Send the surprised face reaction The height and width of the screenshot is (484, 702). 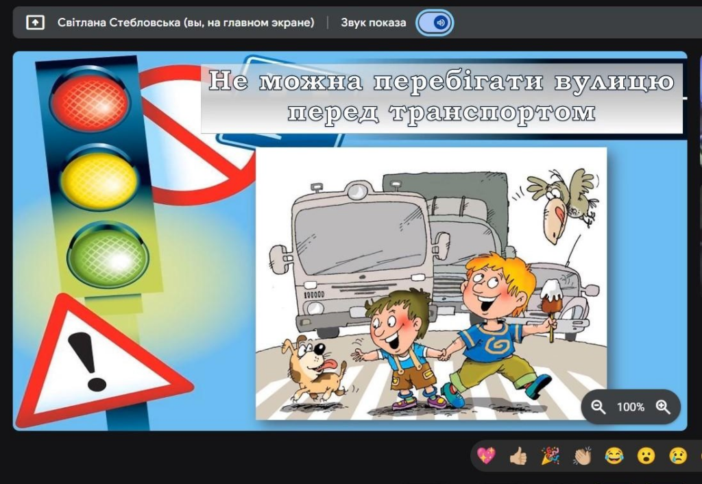coord(646,456)
